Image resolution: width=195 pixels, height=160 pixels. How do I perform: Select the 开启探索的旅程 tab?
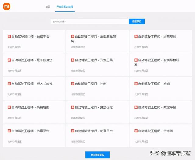[65, 6]
